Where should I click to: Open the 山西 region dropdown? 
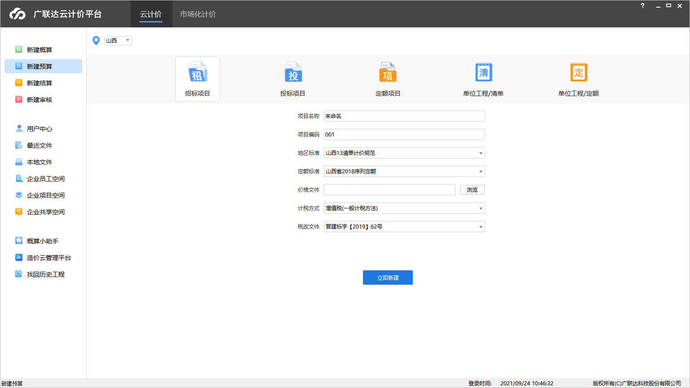[118, 40]
